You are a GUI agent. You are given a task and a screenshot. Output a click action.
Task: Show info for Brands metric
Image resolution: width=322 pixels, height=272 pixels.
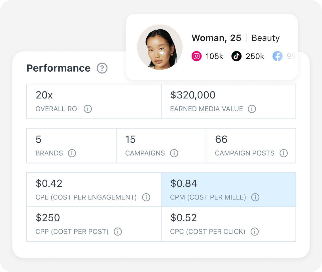tap(72, 153)
